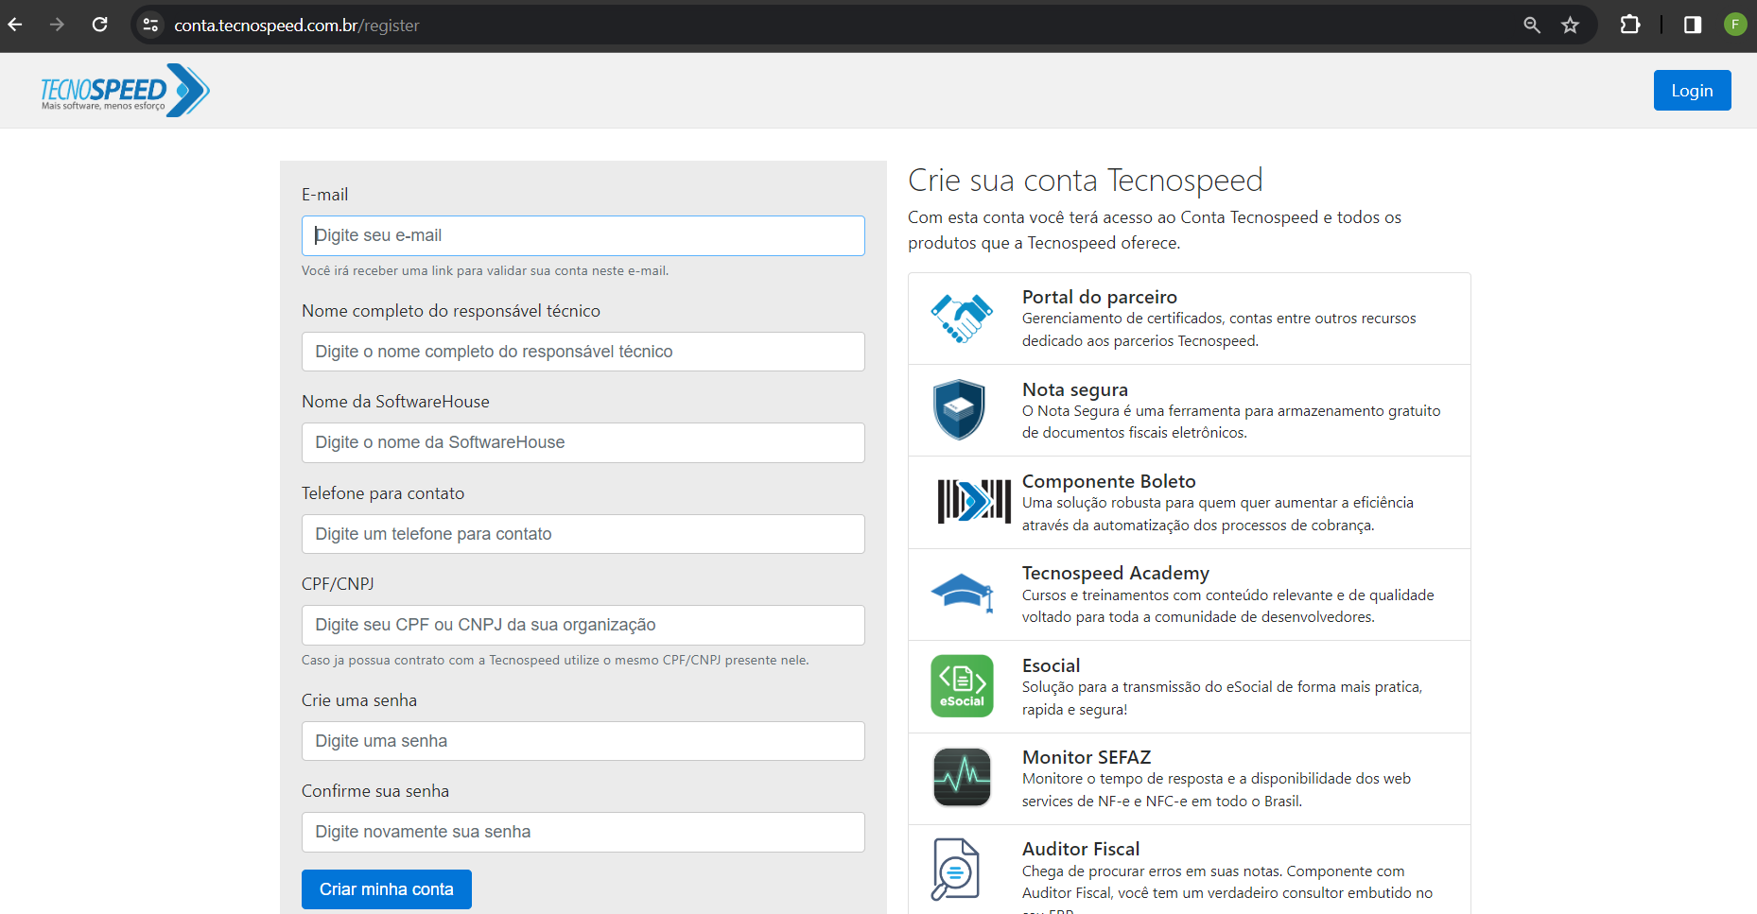This screenshot has height=914, width=1757.
Task: Click the Telefone para contato field
Action: tap(583, 534)
